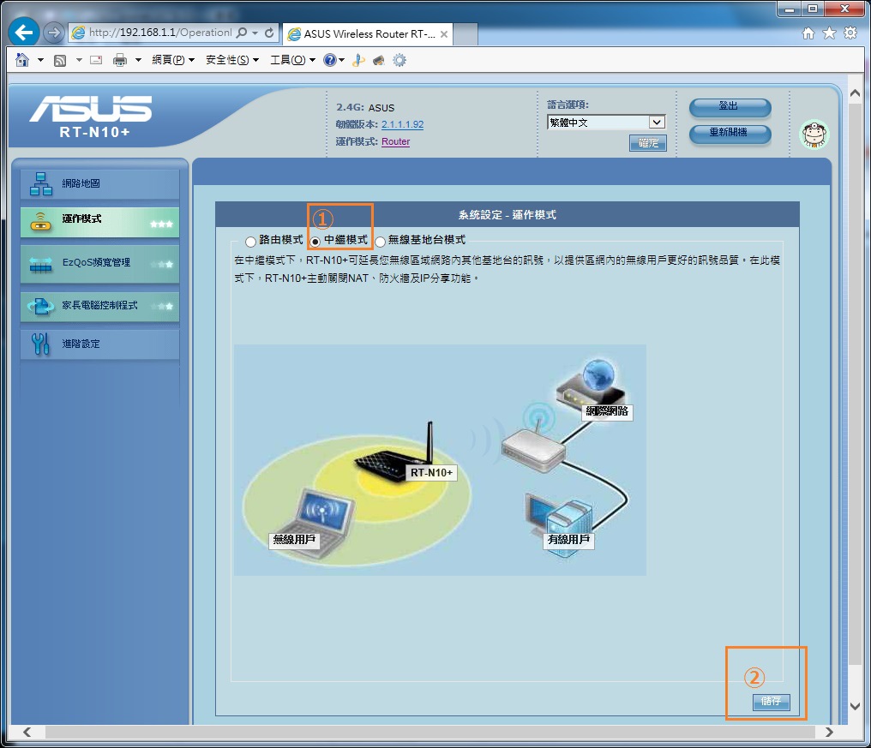Click the router icon beside 運作模式
The height and width of the screenshot is (748, 871).
40,222
